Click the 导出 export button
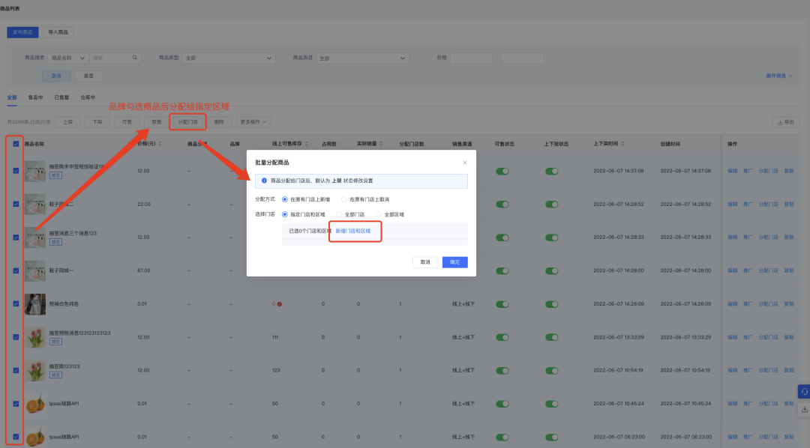Viewport: 810px width, 448px height. point(786,122)
